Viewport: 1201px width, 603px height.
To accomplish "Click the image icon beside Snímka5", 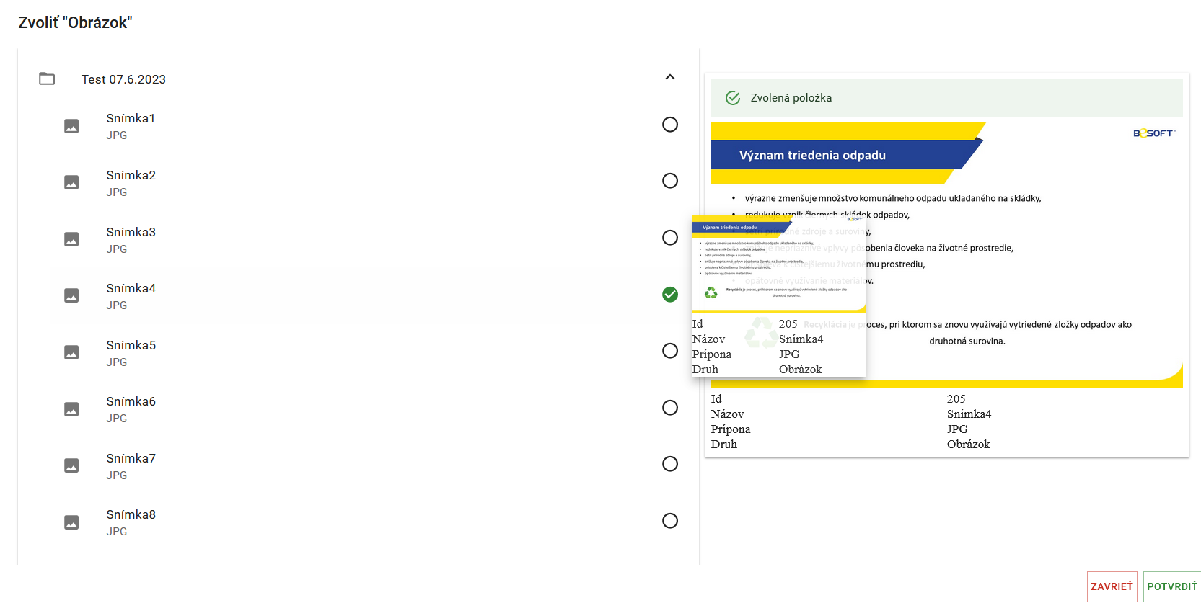I will coord(71,352).
